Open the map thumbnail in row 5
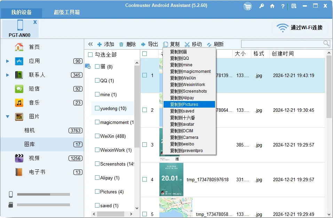 point(176,208)
